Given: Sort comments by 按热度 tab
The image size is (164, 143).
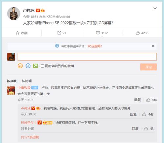Looking at the screenshot, I should [x=12, y=81].
